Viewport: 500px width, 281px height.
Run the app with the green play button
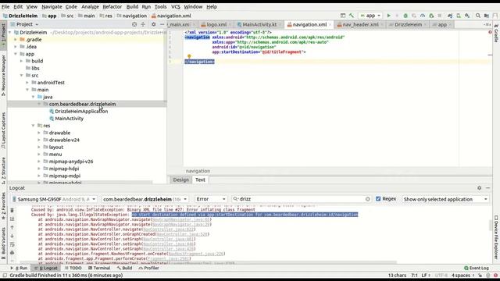(x=388, y=16)
